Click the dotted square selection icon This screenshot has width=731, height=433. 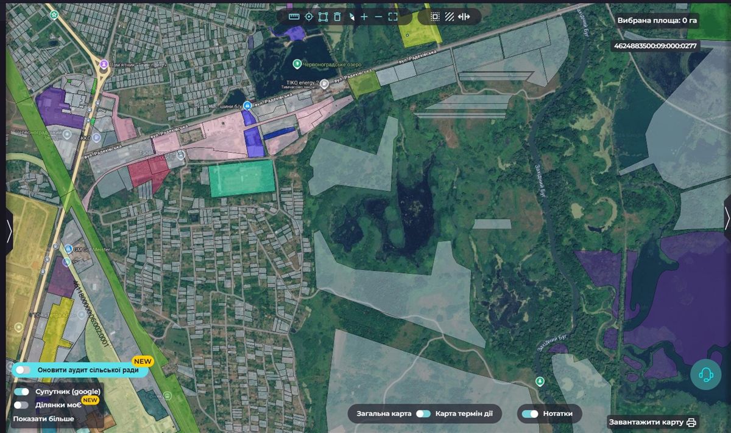(x=435, y=16)
